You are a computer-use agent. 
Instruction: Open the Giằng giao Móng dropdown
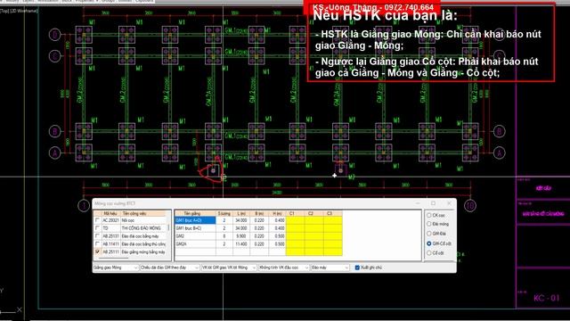(x=116, y=267)
